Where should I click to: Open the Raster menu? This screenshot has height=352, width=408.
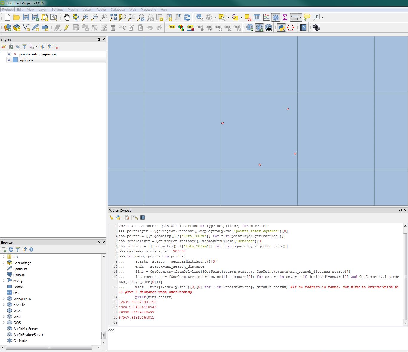click(101, 10)
